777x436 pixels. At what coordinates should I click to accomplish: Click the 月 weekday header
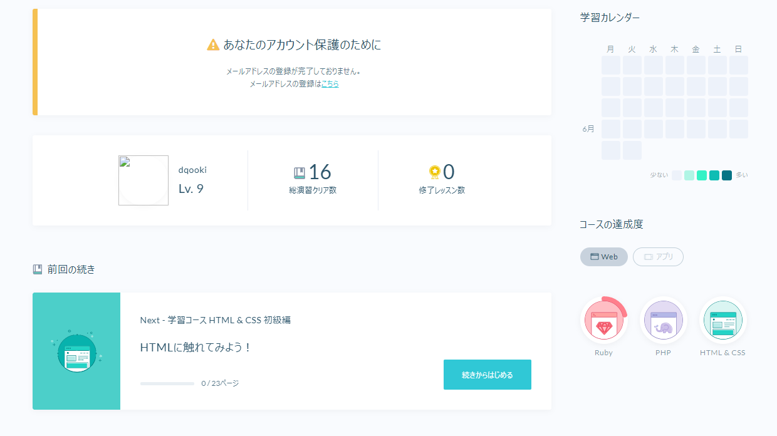611,49
